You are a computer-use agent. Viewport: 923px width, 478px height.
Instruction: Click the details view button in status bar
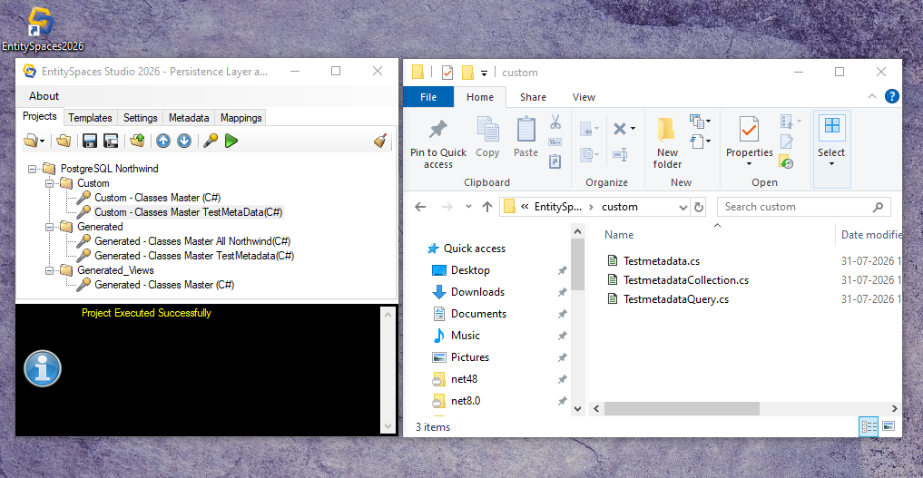click(869, 426)
